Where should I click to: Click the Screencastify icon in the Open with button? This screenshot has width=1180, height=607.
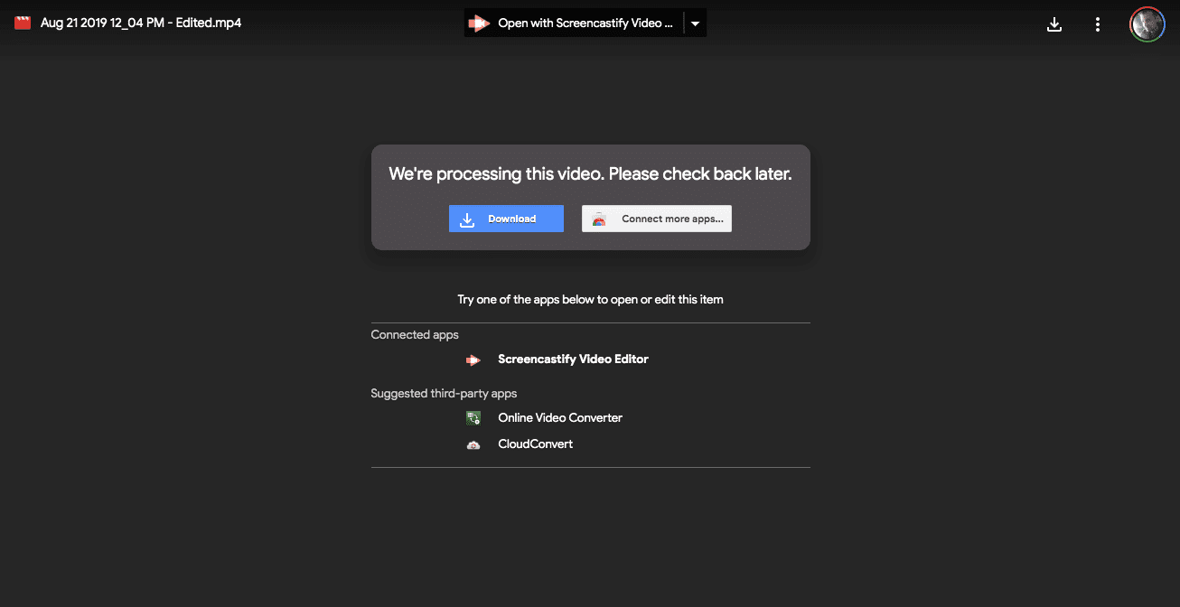coord(479,23)
